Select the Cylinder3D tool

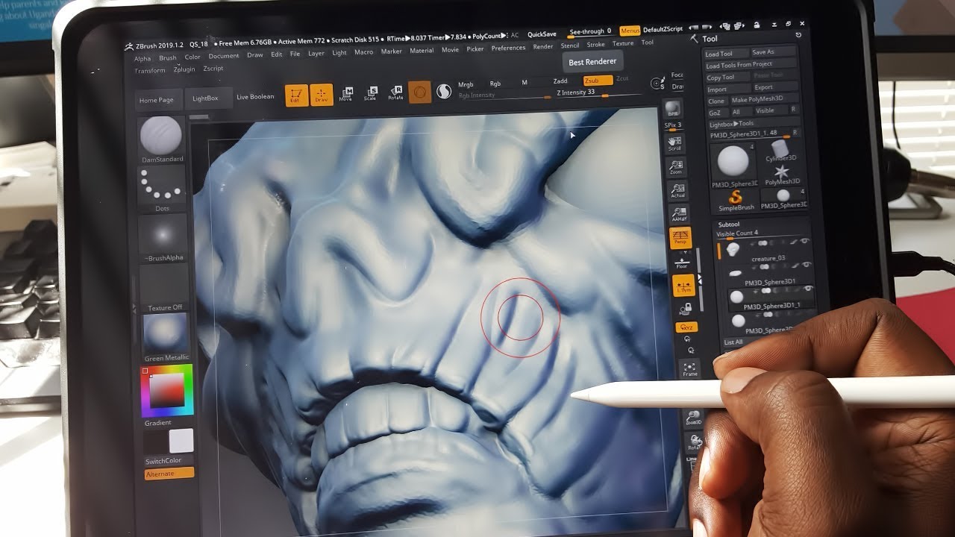point(781,148)
